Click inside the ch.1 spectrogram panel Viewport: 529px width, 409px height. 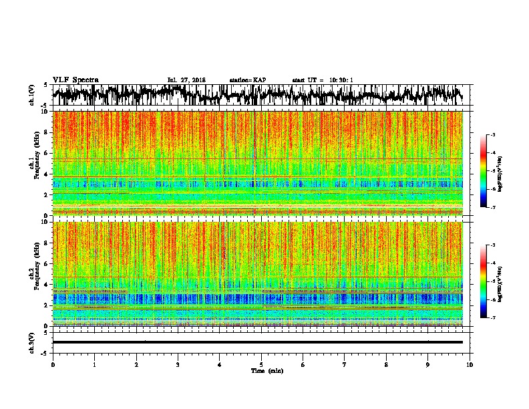click(258, 163)
